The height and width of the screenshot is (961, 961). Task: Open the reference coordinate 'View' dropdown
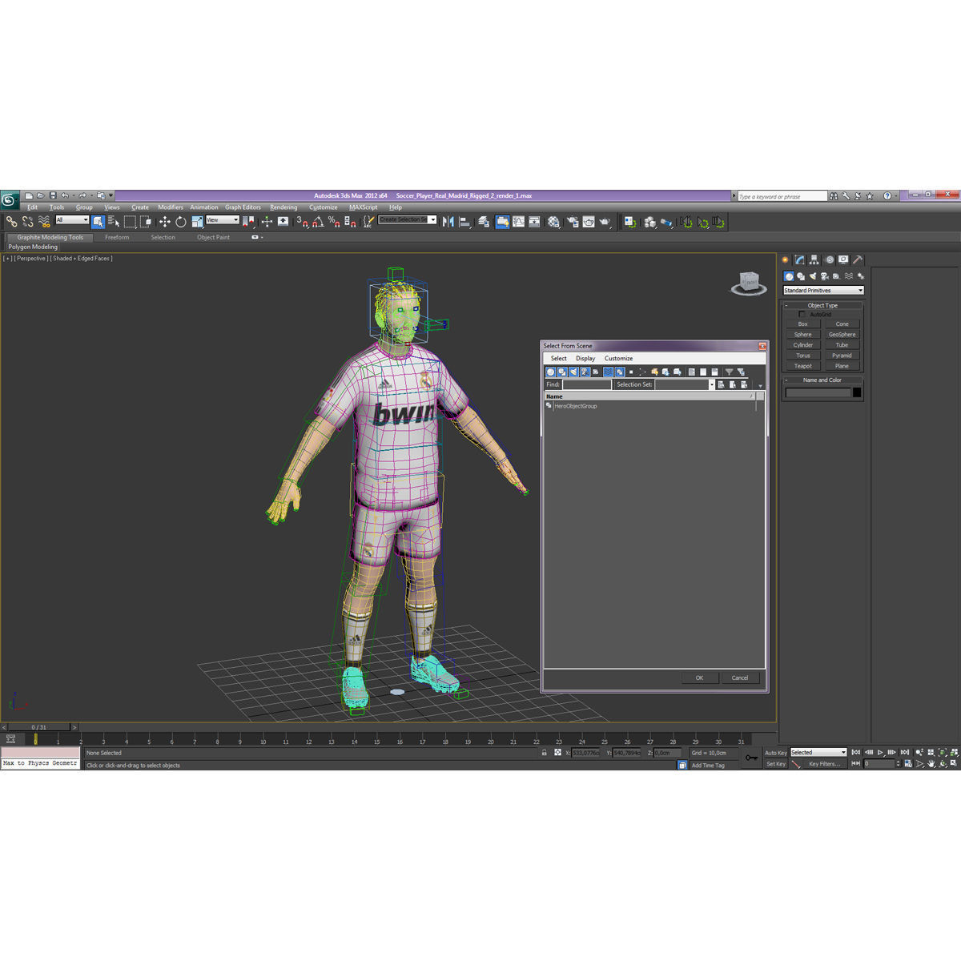point(223,220)
